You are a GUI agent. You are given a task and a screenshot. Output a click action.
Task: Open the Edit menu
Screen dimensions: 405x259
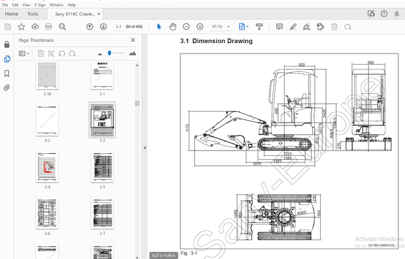15,5
